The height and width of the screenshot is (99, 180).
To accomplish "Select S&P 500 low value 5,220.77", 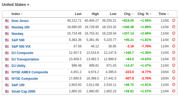I will pyautogui.click(x=110, y=40).
